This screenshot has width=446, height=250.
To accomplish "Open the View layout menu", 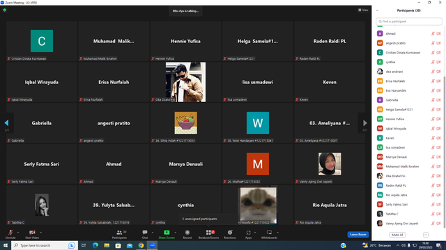I will tap(363, 10).
